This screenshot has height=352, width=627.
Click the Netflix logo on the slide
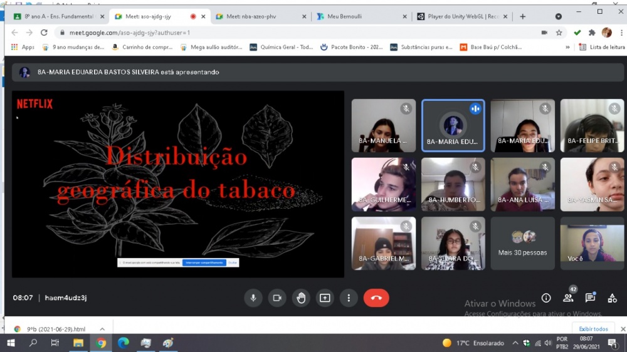click(34, 104)
